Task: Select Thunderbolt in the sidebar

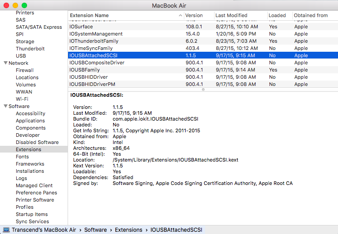Action: coord(30,49)
